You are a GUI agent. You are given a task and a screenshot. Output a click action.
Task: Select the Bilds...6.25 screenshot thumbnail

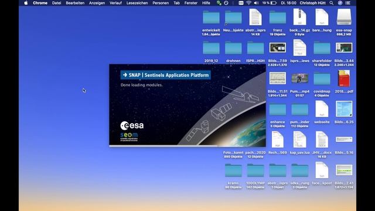pyautogui.click(x=344, y=109)
